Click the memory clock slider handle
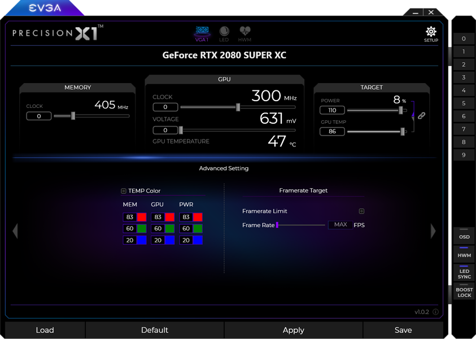The width and height of the screenshot is (476, 339). [x=73, y=116]
